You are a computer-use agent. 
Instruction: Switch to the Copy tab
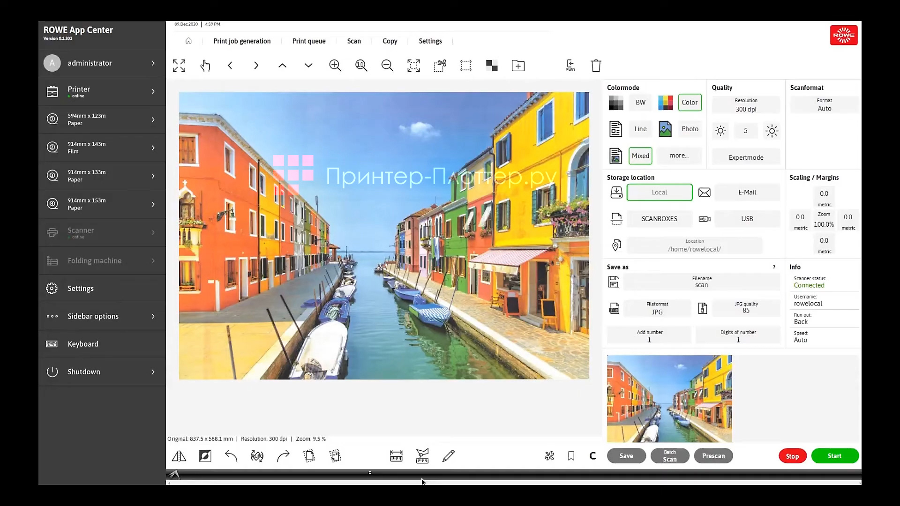click(x=390, y=41)
